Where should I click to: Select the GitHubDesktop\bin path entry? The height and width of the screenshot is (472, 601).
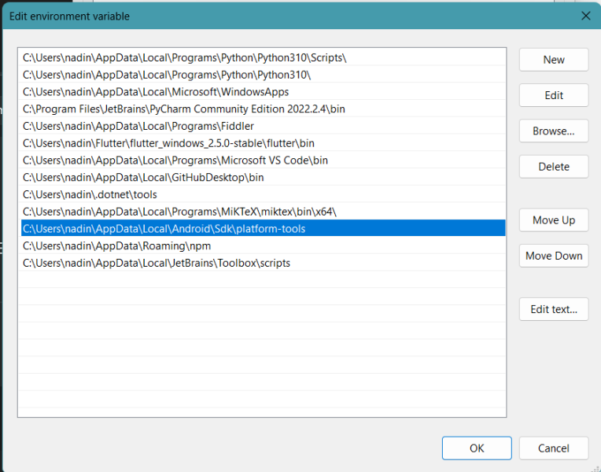click(x=263, y=178)
